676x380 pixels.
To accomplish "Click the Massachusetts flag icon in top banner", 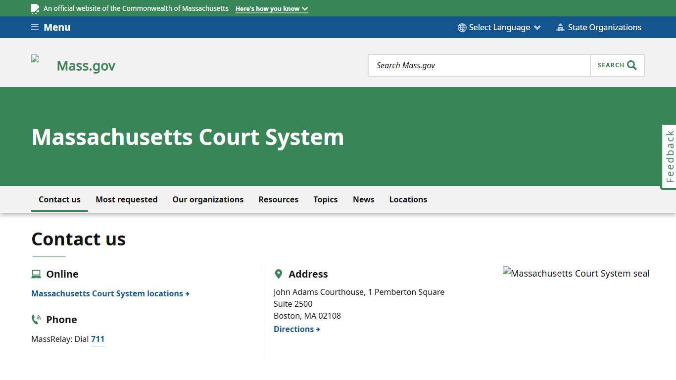I will (35, 8).
